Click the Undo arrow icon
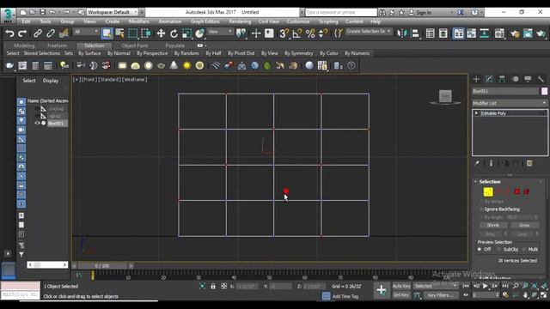The image size is (550, 309). tap(9, 33)
